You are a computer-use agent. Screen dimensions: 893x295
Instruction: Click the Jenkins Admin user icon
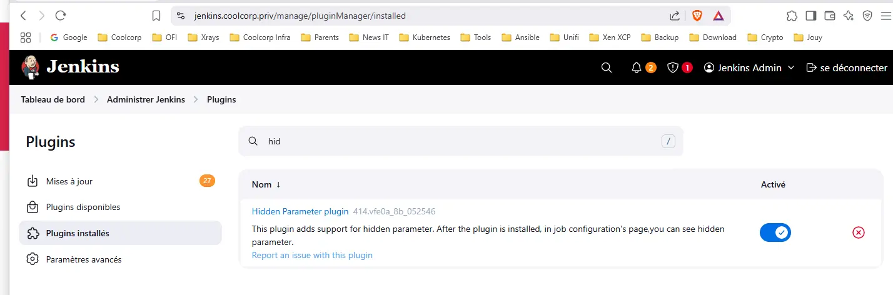(709, 67)
